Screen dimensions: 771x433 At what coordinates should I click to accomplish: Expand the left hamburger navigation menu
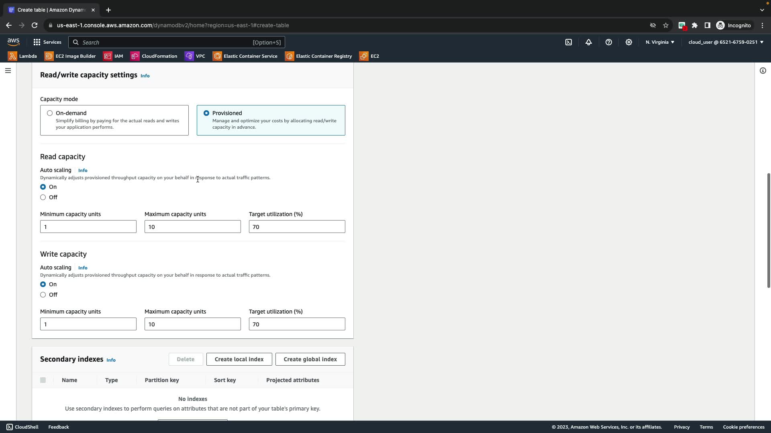(x=8, y=71)
